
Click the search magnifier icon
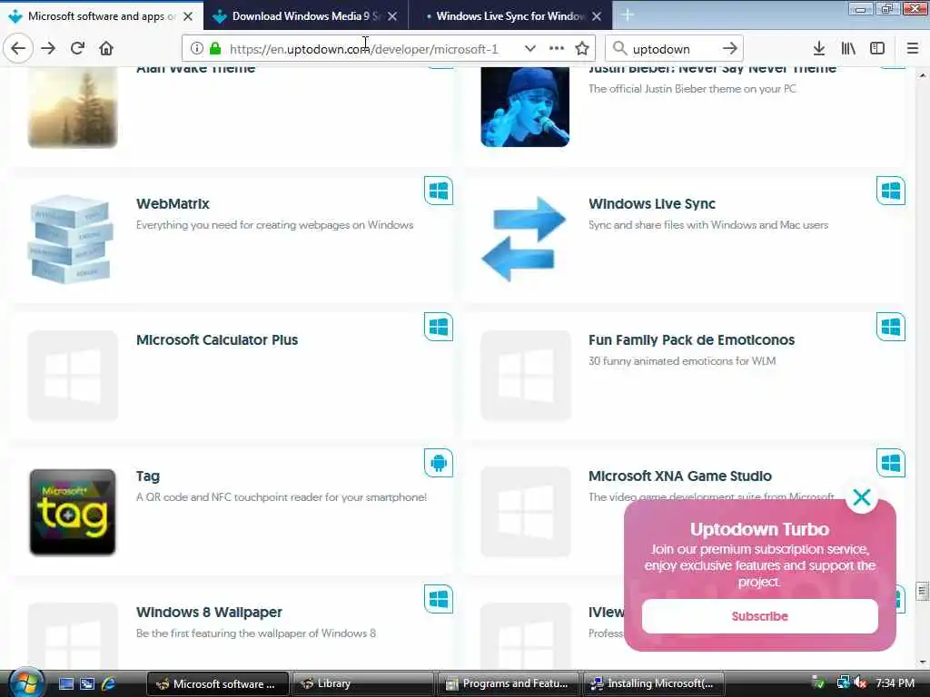pyautogui.click(x=619, y=49)
